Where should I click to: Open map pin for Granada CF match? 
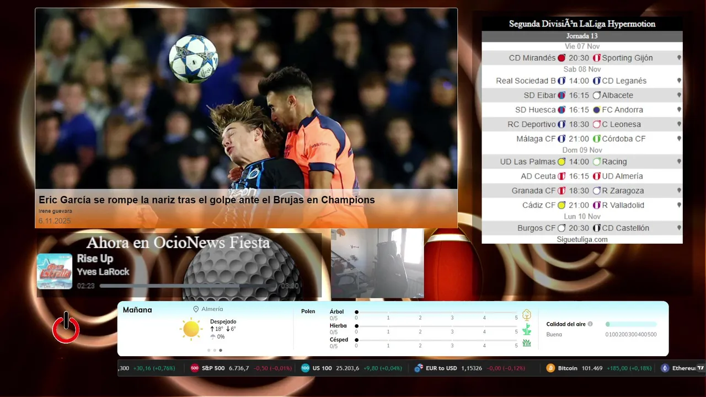(x=679, y=191)
